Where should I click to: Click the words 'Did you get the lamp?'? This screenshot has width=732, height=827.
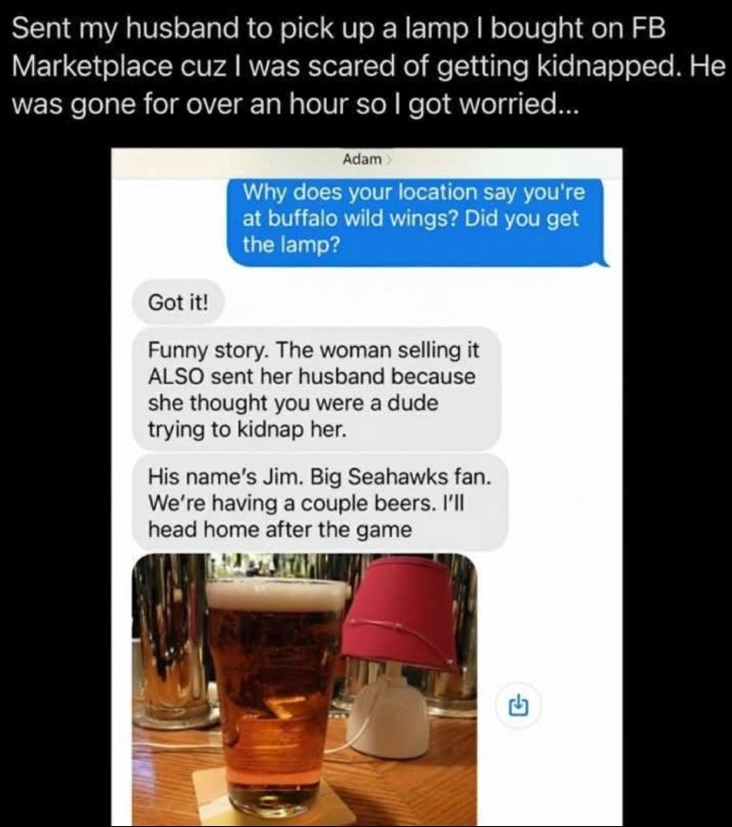(411, 232)
